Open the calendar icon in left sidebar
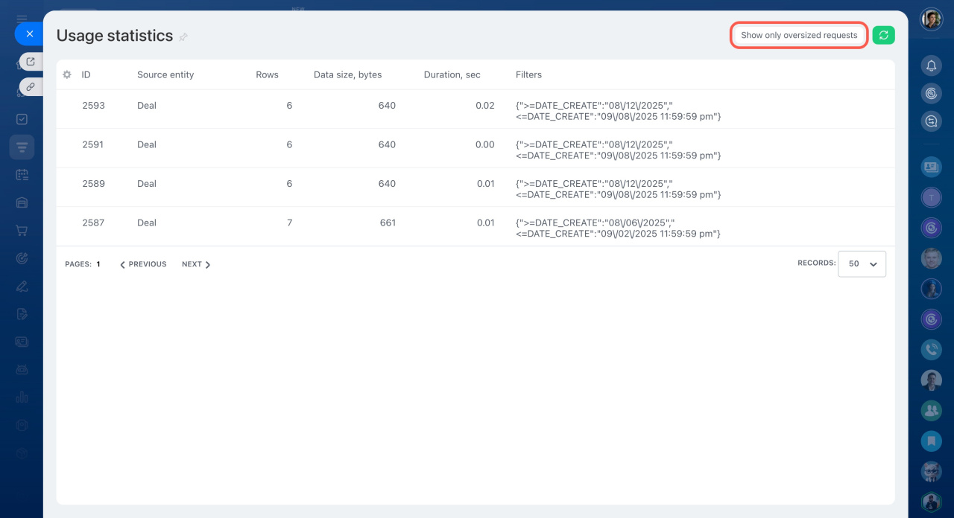This screenshot has height=518, width=954. click(x=22, y=175)
